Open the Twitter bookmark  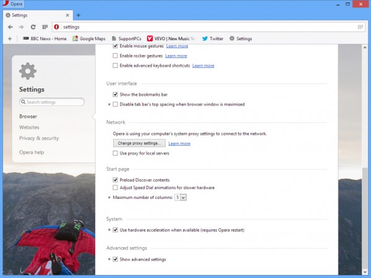(212, 38)
